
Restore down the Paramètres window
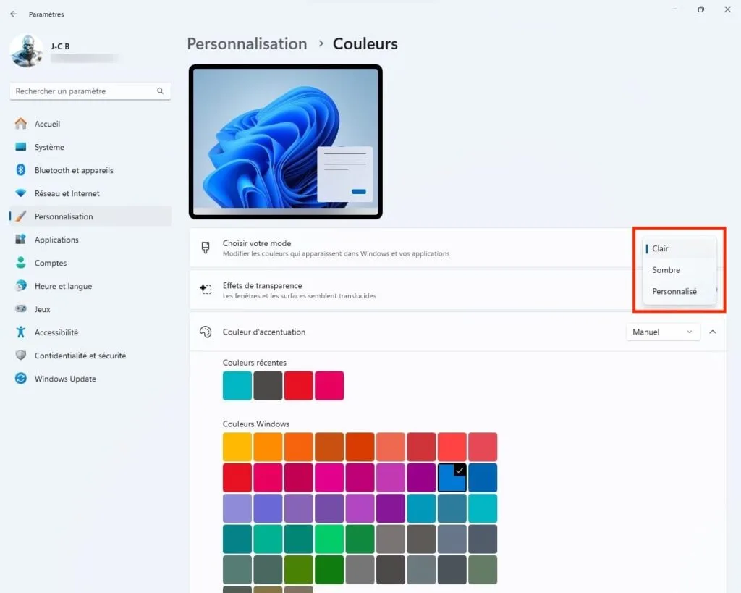pos(700,9)
